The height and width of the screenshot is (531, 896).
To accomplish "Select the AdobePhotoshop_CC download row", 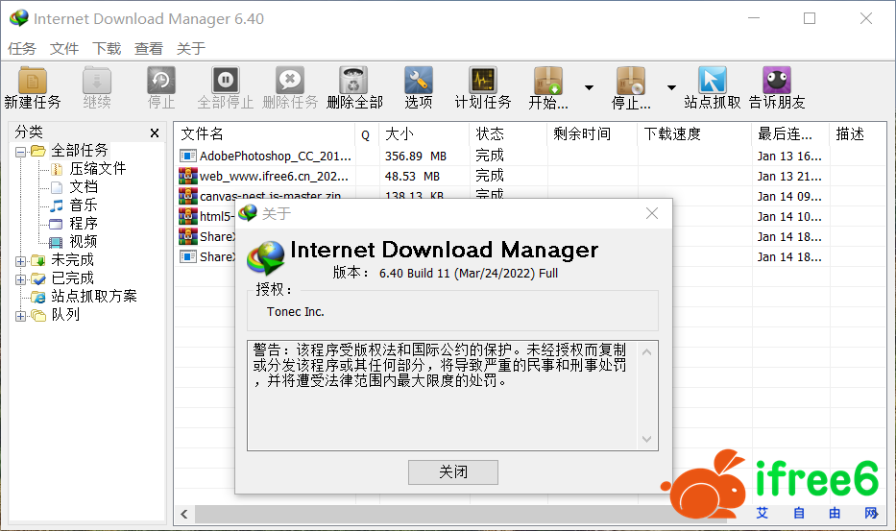I will coord(269,156).
